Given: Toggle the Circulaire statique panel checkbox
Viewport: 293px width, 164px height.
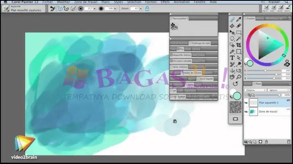Looking at the screenshot, I should 172,61.
